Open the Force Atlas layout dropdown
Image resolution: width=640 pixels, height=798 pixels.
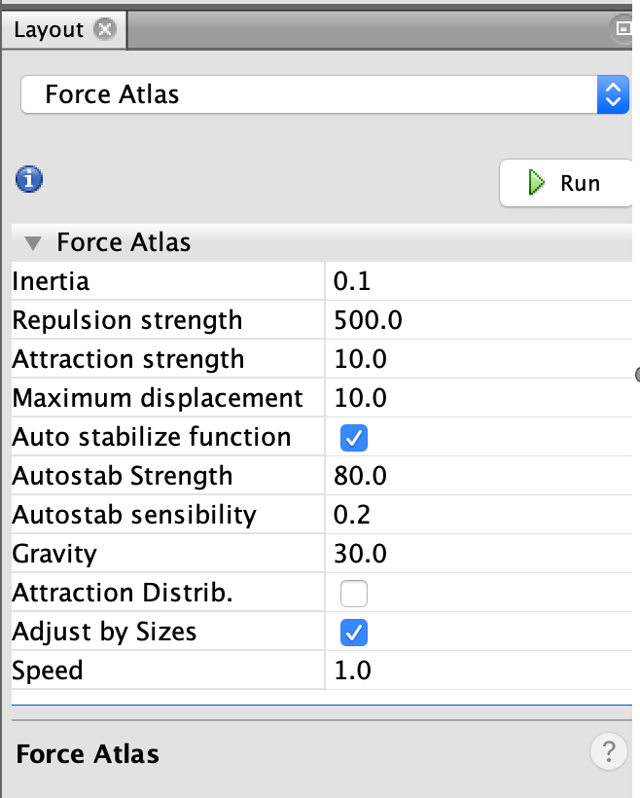tap(325, 94)
